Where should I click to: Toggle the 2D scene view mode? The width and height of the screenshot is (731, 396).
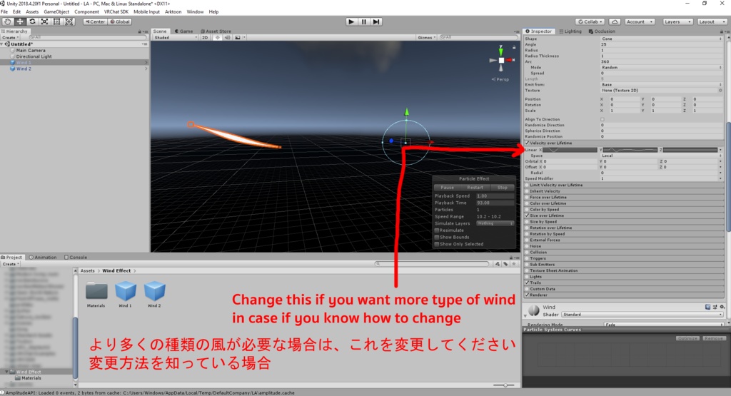[205, 37]
